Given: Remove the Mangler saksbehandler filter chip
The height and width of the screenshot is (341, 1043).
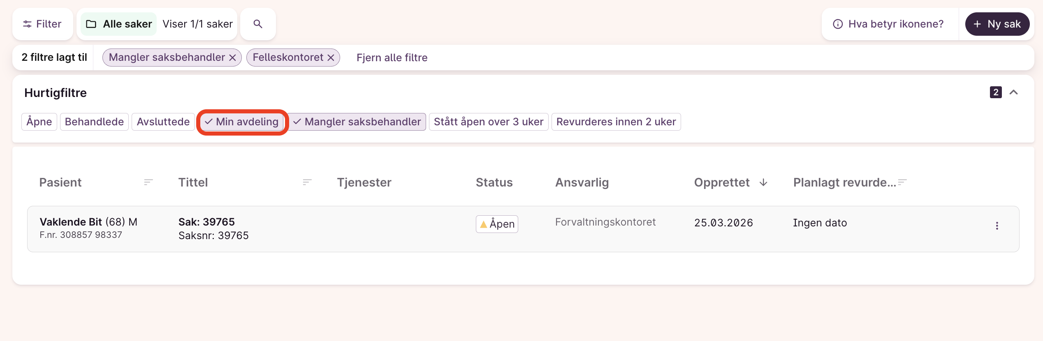Looking at the screenshot, I should click(233, 58).
